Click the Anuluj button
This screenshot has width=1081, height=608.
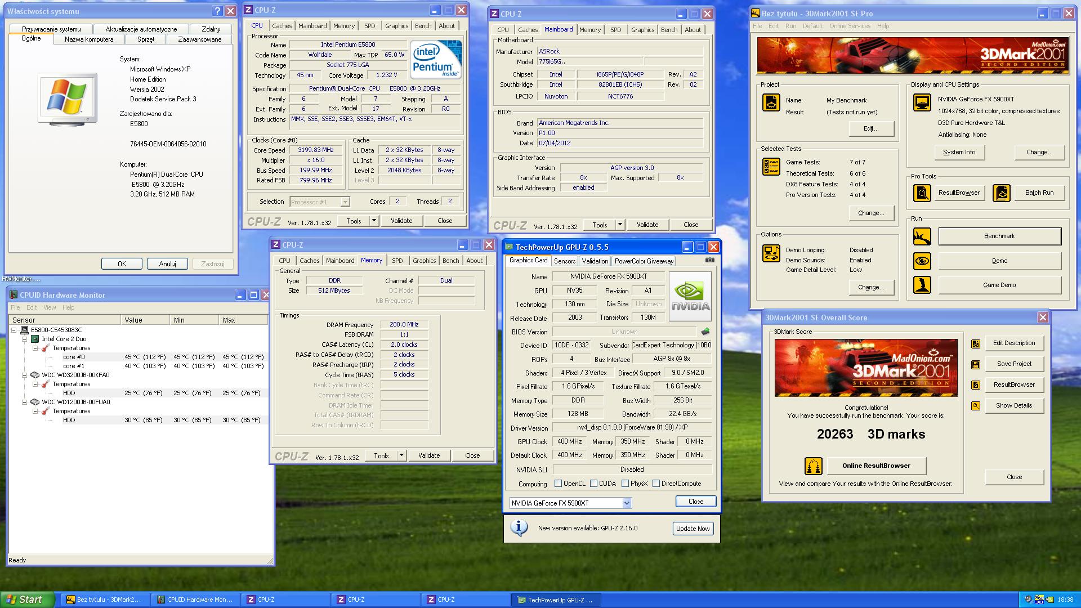[167, 264]
